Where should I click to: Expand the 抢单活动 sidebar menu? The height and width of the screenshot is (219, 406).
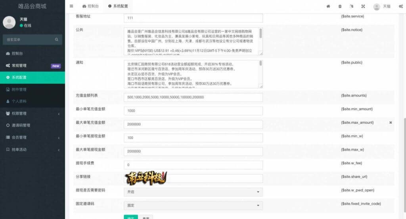(x=32, y=149)
